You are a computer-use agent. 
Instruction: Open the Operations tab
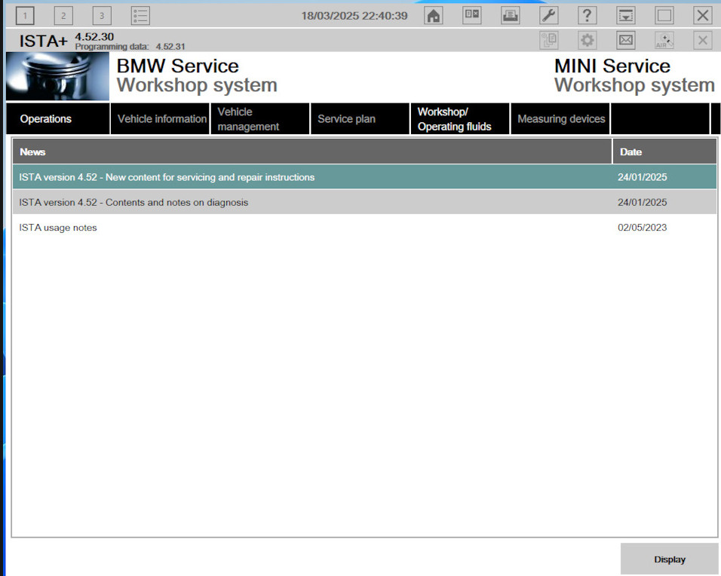pyautogui.click(x=58, y=118)
